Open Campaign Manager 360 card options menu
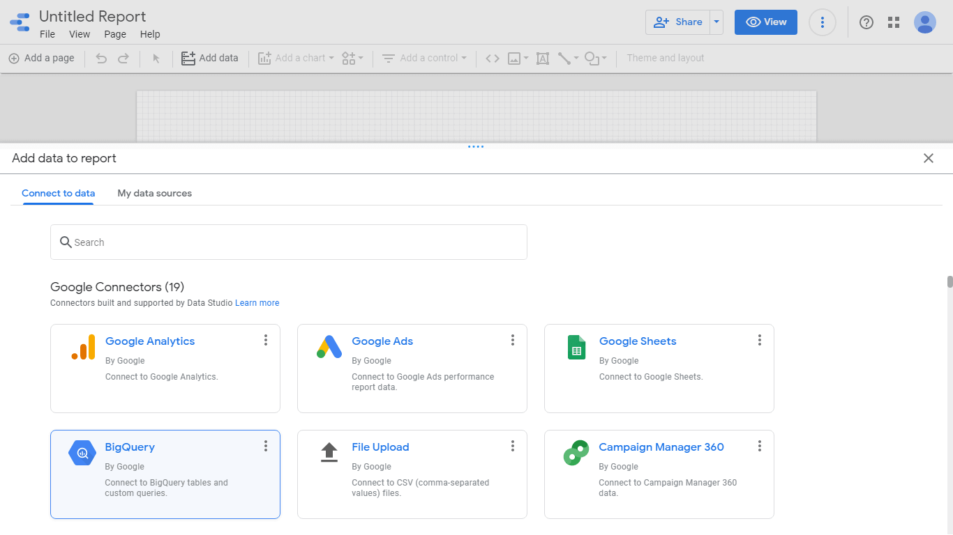953x535 pixels. pos(760,446)
